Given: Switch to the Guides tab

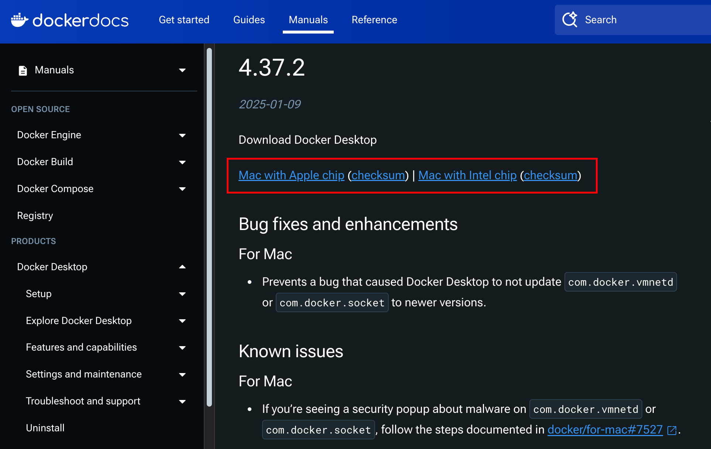Looking at the screenshot, I should tap(249, 20).
